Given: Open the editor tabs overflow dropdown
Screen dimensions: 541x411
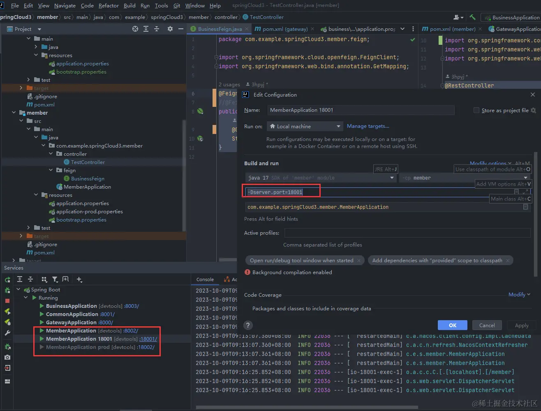Looking at the screenshot, I should 402,29.
